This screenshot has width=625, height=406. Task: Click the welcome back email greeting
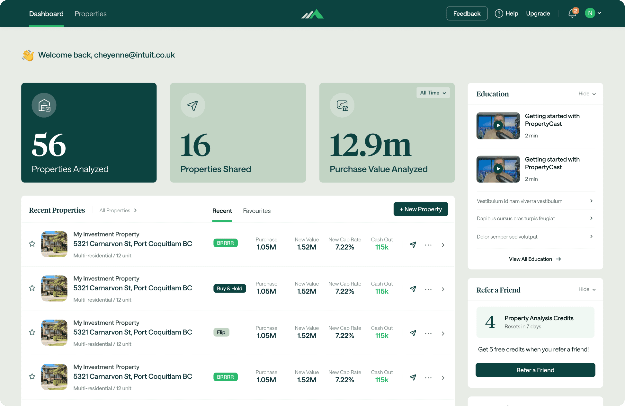point(106,55)
